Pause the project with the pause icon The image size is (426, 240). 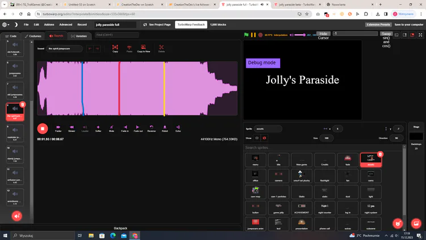pyautogui.click(x=253, y=35)
